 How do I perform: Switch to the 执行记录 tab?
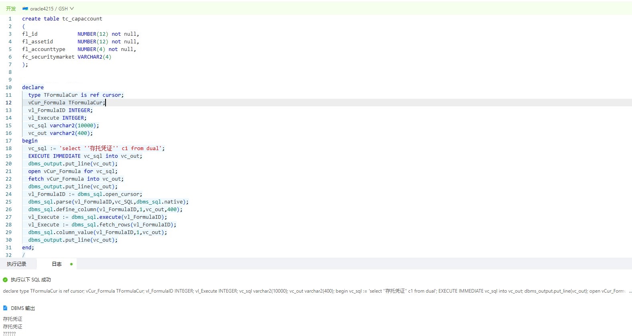coord(16,264)
